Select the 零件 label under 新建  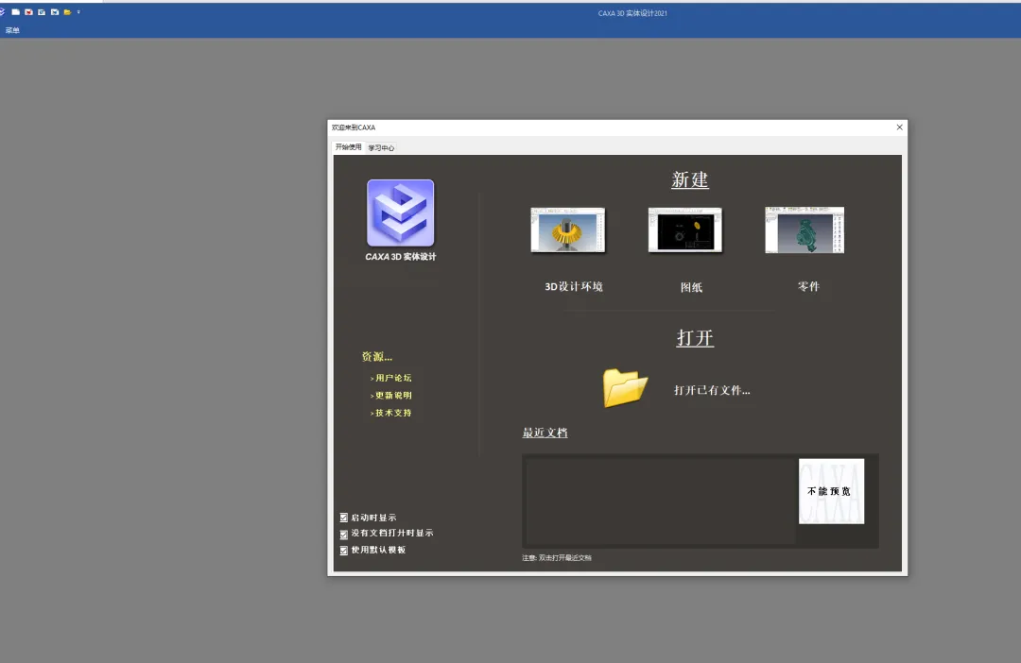pos(808,286)
